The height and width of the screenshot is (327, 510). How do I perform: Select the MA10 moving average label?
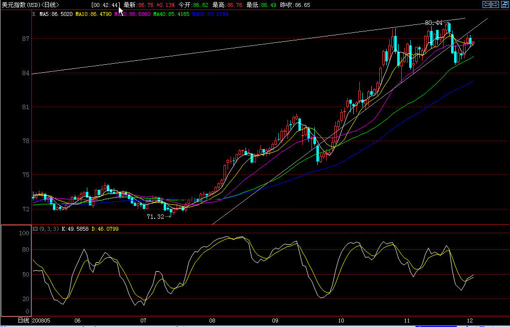point(93,14)
